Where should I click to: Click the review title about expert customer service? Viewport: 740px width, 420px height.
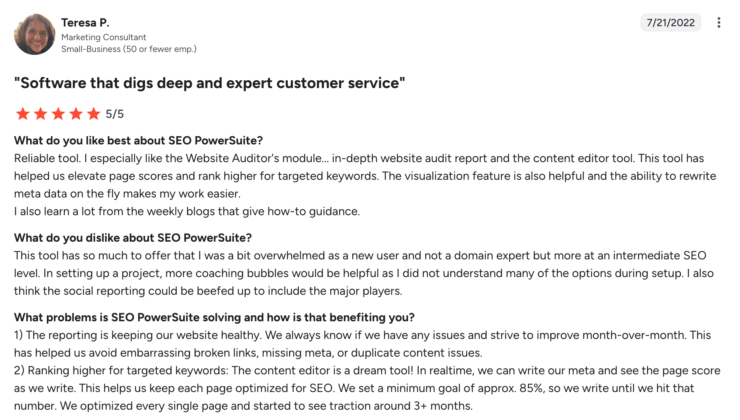(209, 83)
